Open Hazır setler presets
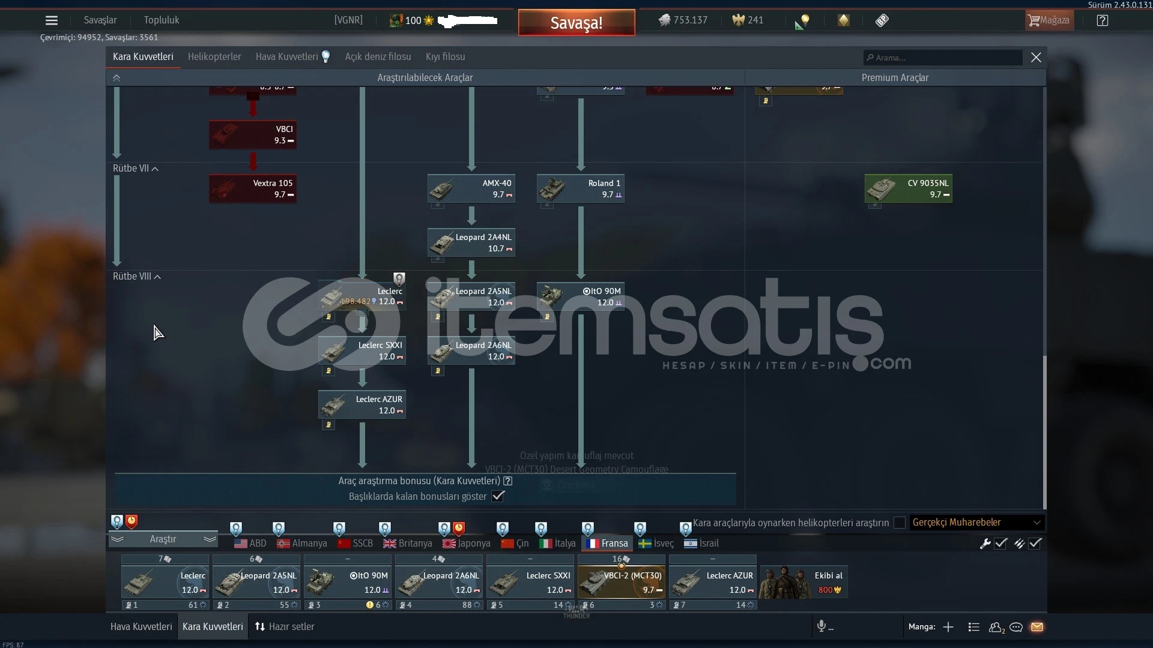The width and height of the screenshot is (1153, 648). (285, 626)
